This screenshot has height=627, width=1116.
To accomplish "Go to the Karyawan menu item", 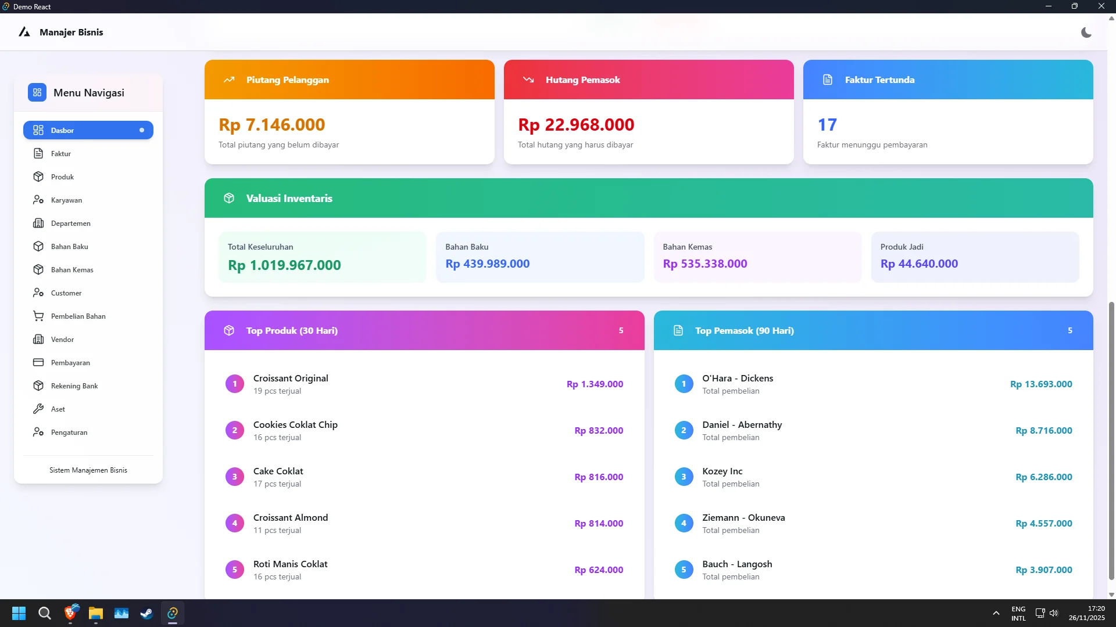I will click(66, 200).
